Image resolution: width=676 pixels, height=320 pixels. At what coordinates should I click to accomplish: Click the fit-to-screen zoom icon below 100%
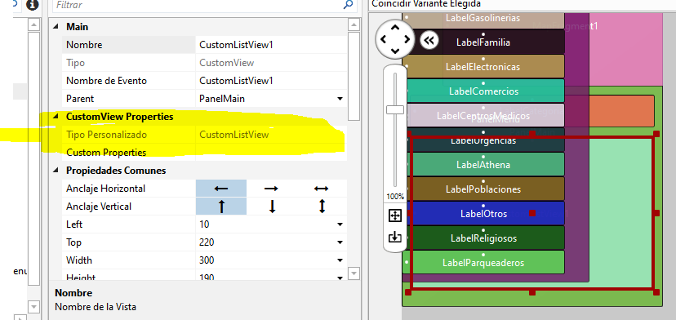pyautogui.click(x=395, y=216)
